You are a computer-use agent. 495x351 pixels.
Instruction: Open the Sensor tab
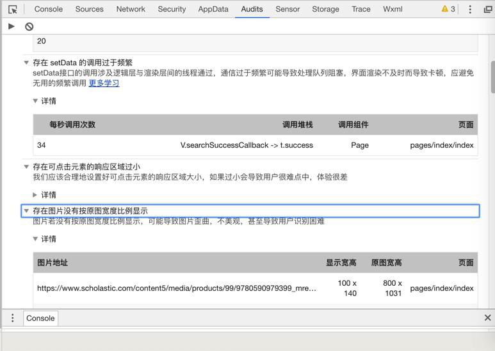[x=288, y=9]
